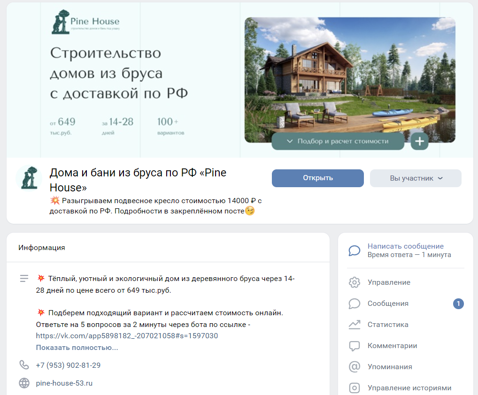This screenshot has width=478, height=395.
Task: Open 'Подбор и расчет стоимости' cover button
Action: click(x=338, y=141)
